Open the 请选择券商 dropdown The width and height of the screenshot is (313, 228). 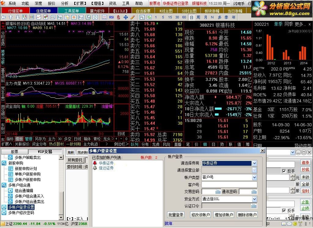tap(254, 163)
